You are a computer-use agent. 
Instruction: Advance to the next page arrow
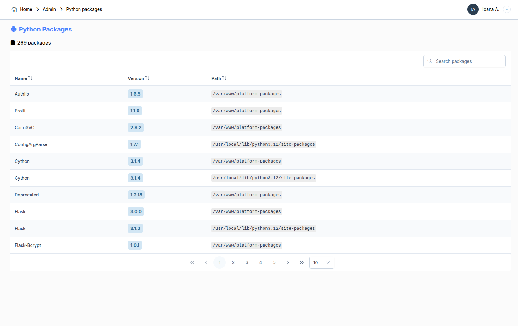(288, 262)
